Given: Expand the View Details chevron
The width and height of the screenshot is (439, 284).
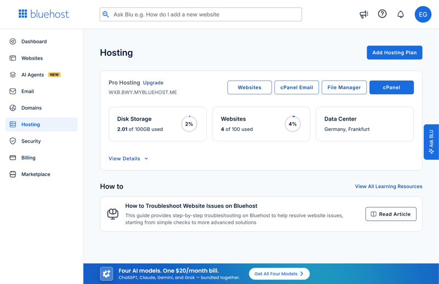Looking at the screenshot, I should (x=146, y=158).
